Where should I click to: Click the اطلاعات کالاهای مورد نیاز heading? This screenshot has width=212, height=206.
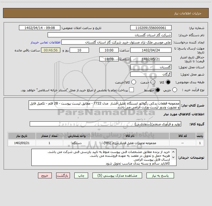coord(184,114)
